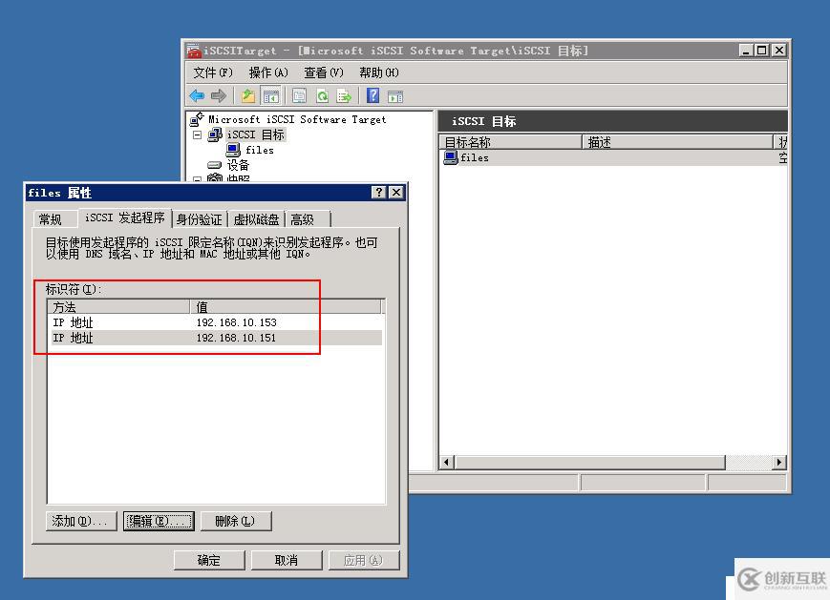The width and height of the screenshot is (830, 600).
Task: Click the blue Back arrow in the toolbar
Action: pos(197,96)
